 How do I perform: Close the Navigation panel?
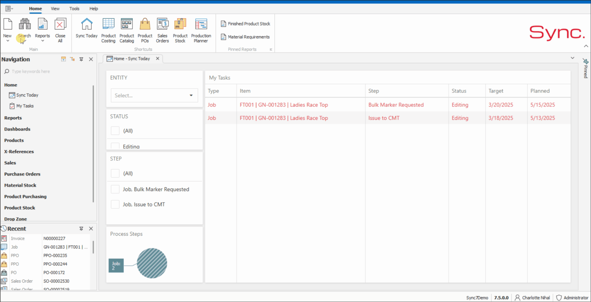click(x=91, y=59)
